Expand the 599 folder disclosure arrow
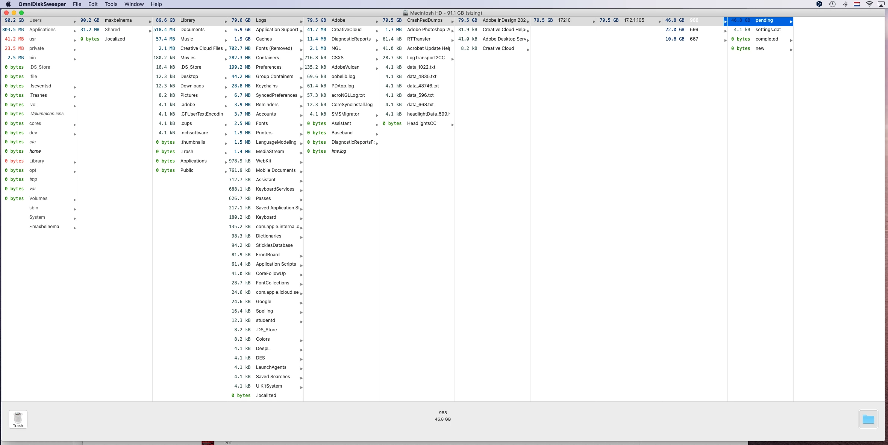Viewport: 888px width, 445px height. (725, 31)
